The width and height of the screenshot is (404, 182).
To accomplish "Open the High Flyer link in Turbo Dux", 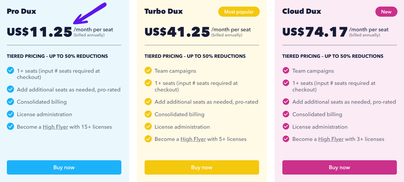I will pyautogui.click(x=193, y=139).
